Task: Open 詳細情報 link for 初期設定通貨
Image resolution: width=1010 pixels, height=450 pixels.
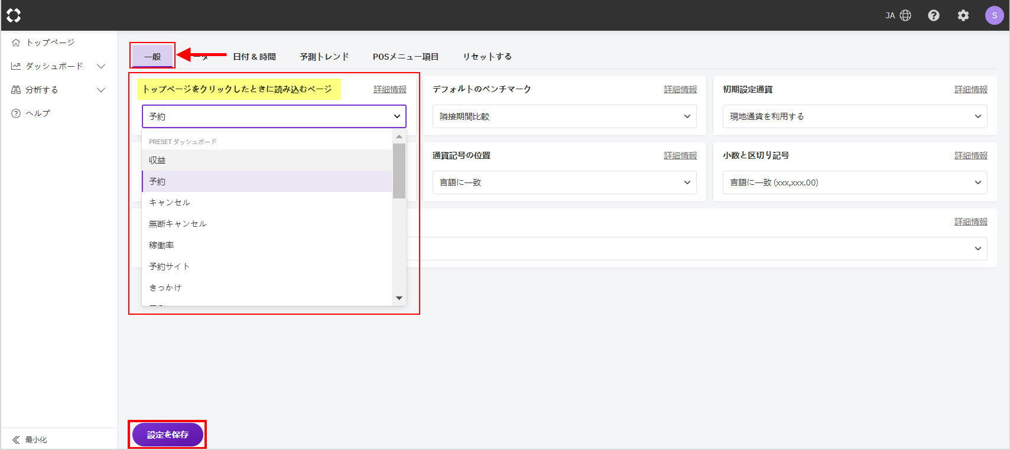Action: pyautogui.click(x=971, y=89)
